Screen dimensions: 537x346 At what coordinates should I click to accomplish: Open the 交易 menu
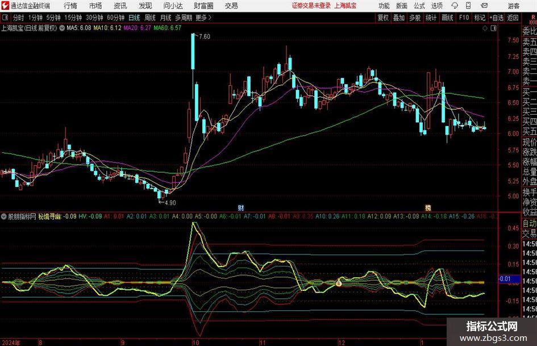coord(231,6)
